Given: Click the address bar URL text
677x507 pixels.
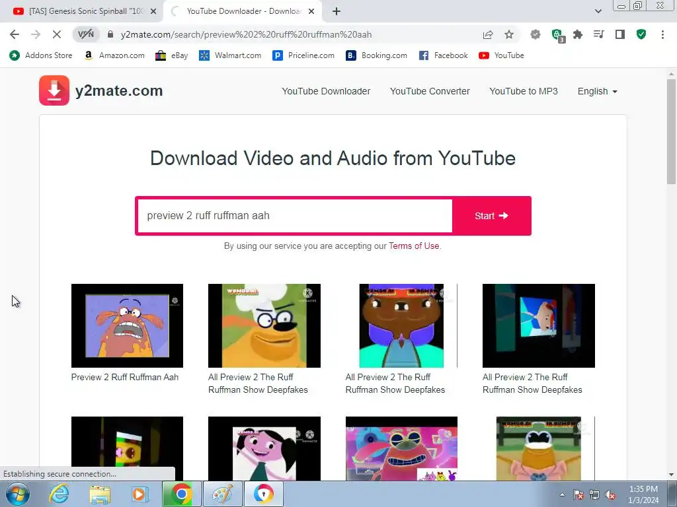Looking at the screenshot, I should (x=246, y=34).
